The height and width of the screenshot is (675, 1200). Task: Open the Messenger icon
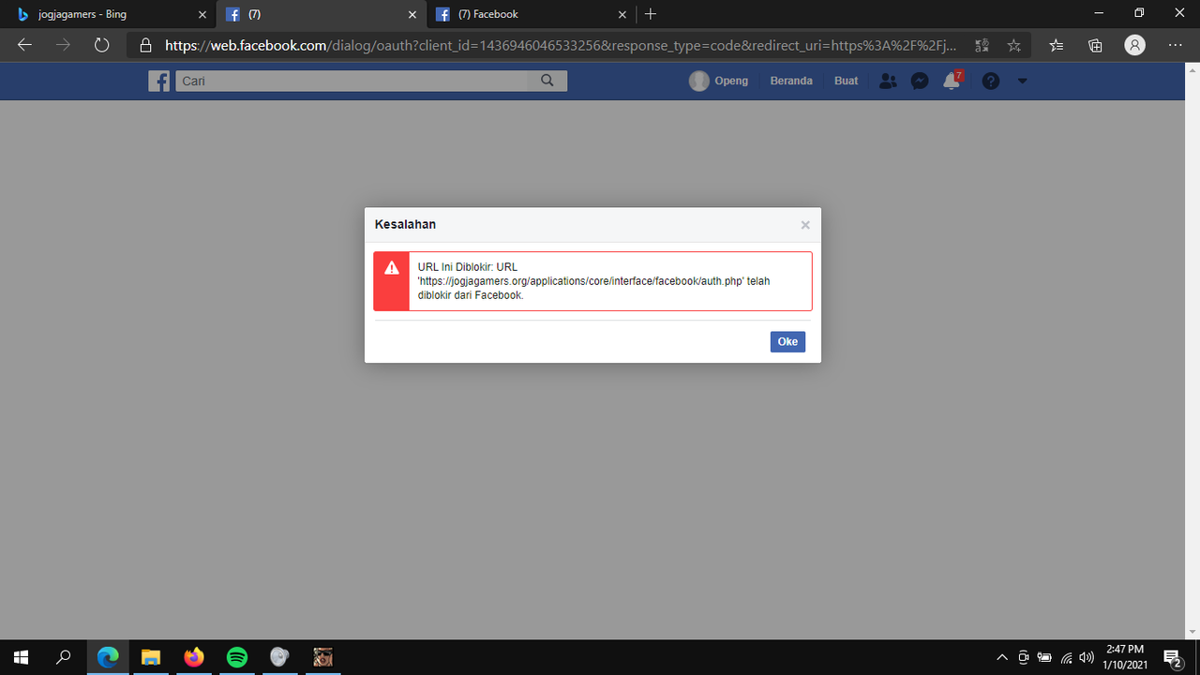[921, 82]
